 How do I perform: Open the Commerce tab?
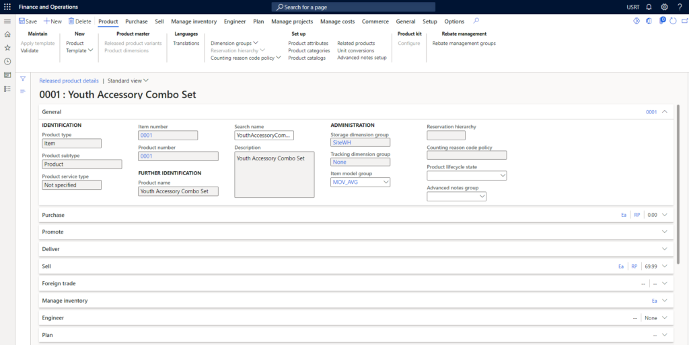375,21
